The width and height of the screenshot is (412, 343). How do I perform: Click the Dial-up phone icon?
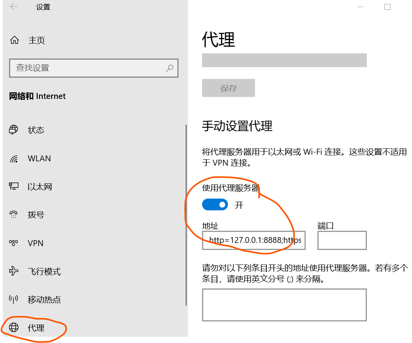tap(14, 215)
